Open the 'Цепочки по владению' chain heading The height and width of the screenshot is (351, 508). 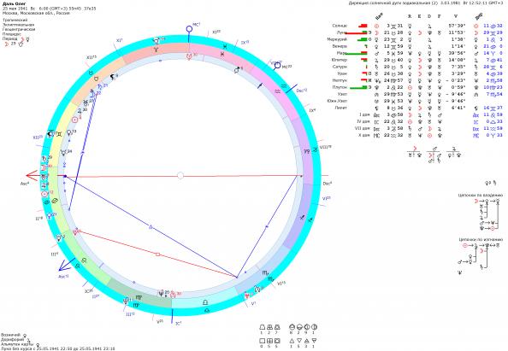tap(481, 195)
